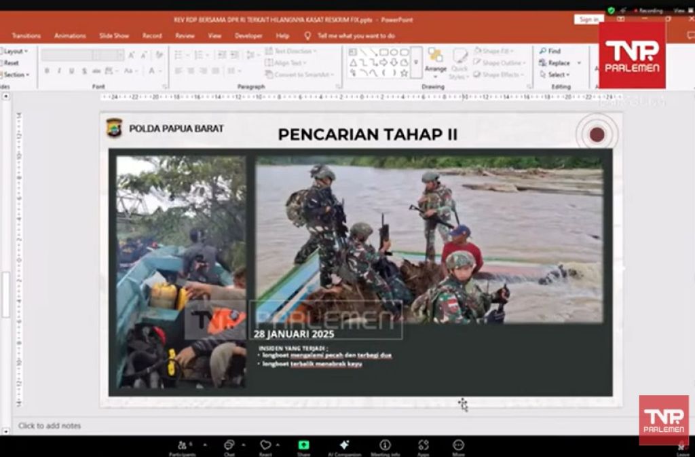Click the Reset slide button
The image size is (695, 457).
(10, 63)
